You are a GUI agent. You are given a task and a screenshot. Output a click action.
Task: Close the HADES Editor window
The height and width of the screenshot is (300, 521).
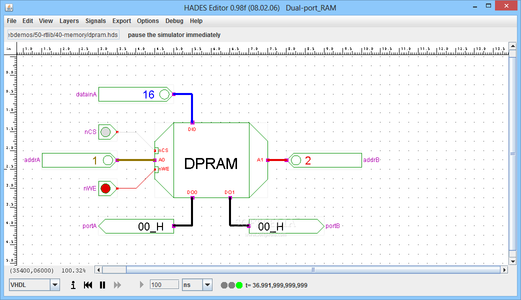(x=506, y=5)
